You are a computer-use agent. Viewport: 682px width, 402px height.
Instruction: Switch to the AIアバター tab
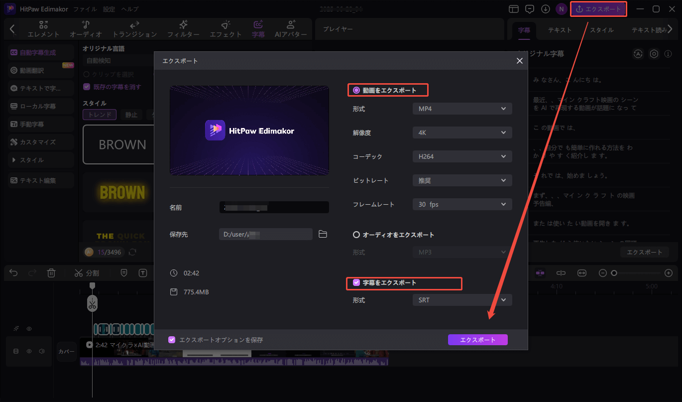point(291,29)
